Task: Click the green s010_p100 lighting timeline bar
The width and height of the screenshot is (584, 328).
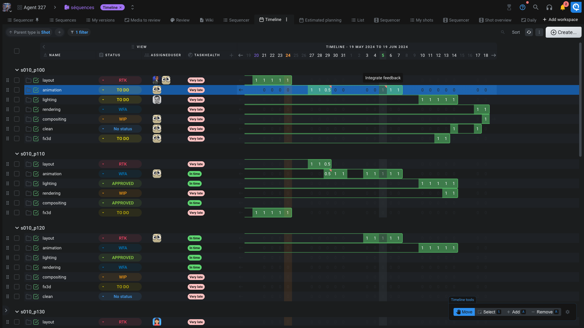Action: click(x=438, y=100)
